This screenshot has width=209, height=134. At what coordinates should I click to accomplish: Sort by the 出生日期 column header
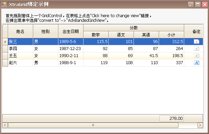71,31
